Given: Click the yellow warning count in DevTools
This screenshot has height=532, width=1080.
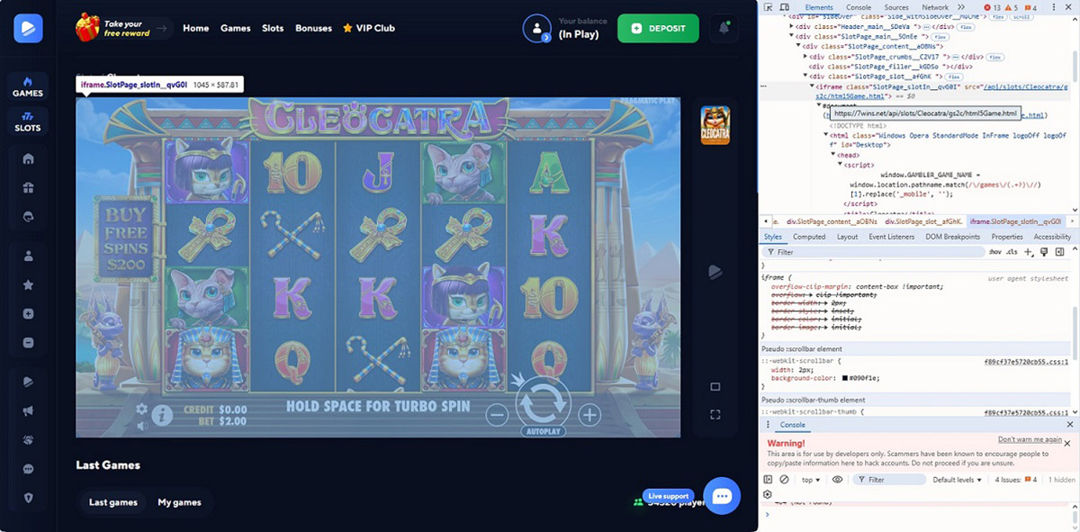Looking at the screenshot, I should (1013, 7).
